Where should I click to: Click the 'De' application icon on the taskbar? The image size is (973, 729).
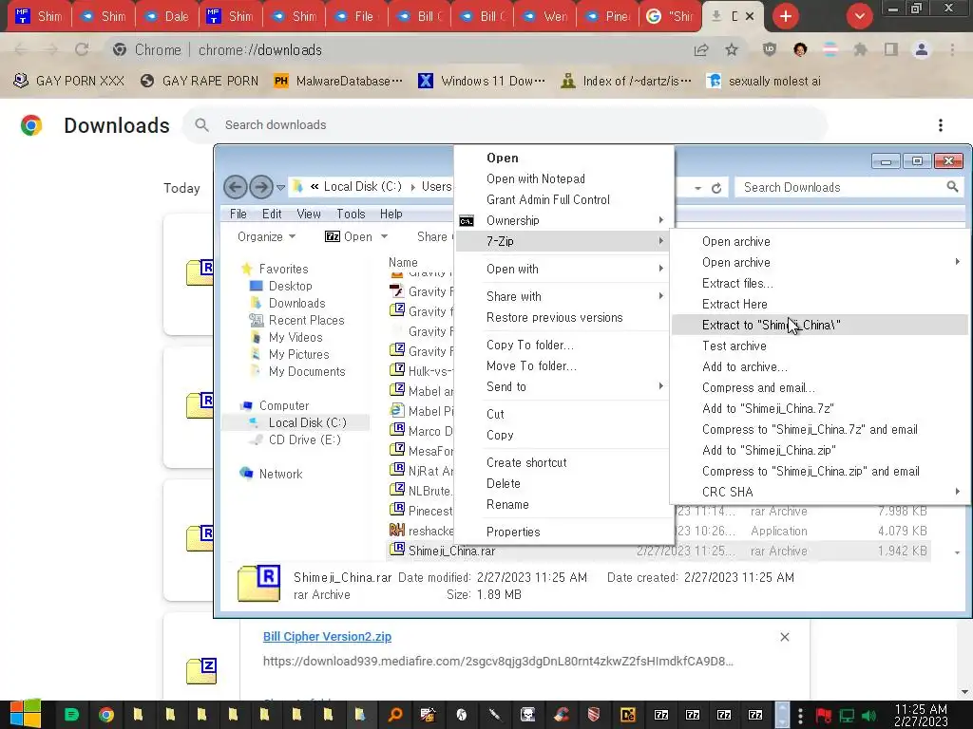(627, 715)
